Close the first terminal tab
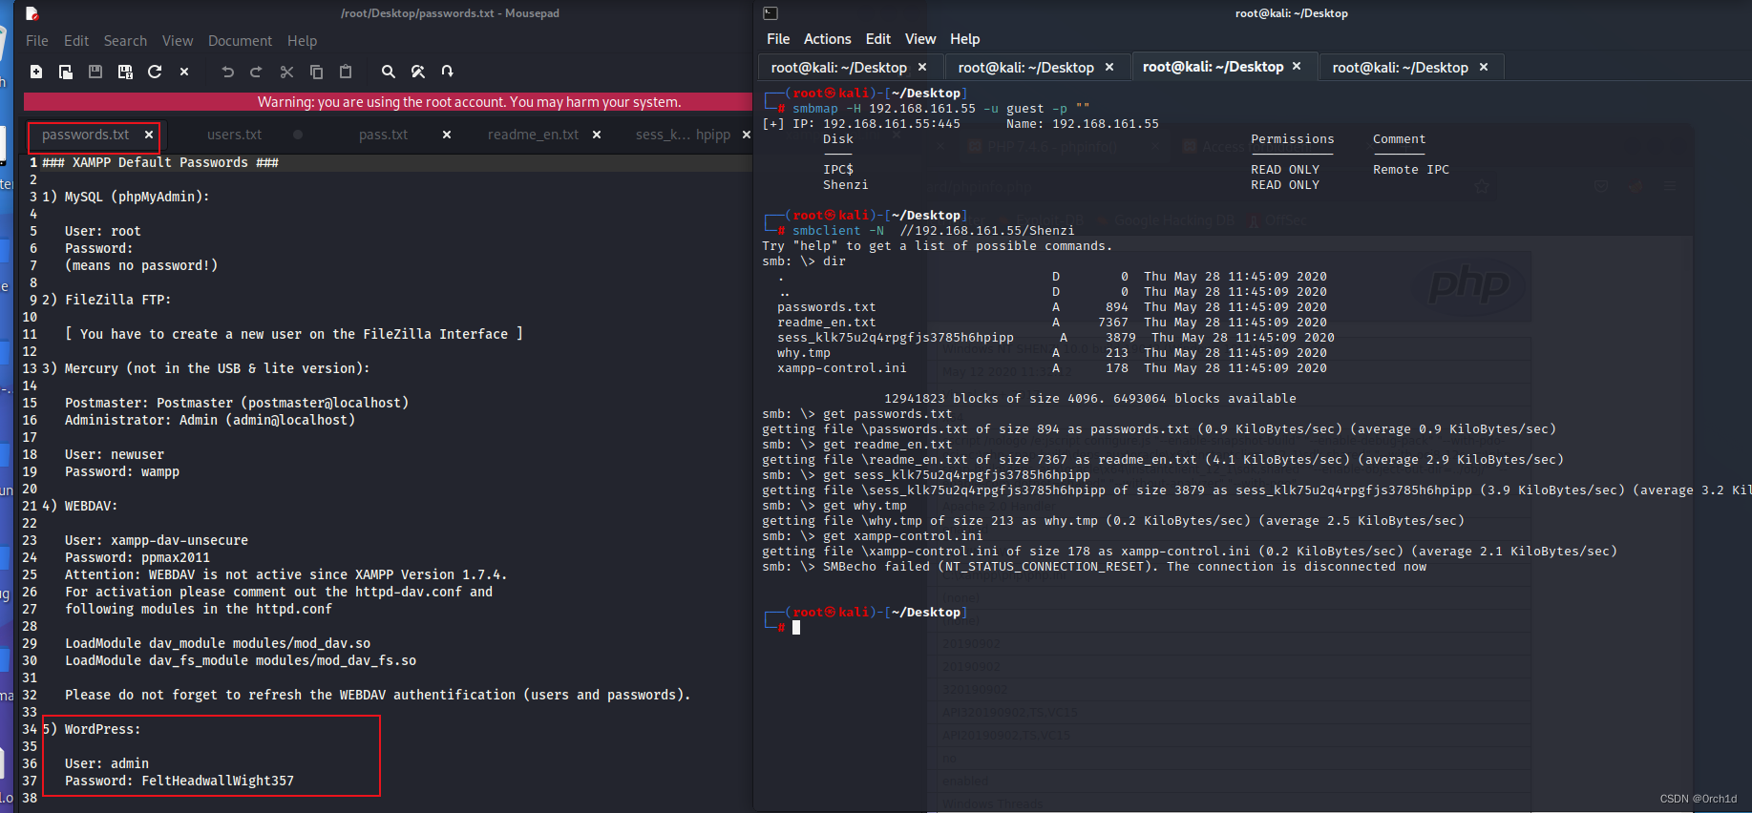1752x813 pixels. (x=922, y=67)
